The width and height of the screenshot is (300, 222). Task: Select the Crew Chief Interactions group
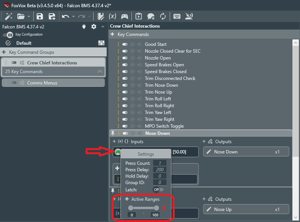point(53,63)
